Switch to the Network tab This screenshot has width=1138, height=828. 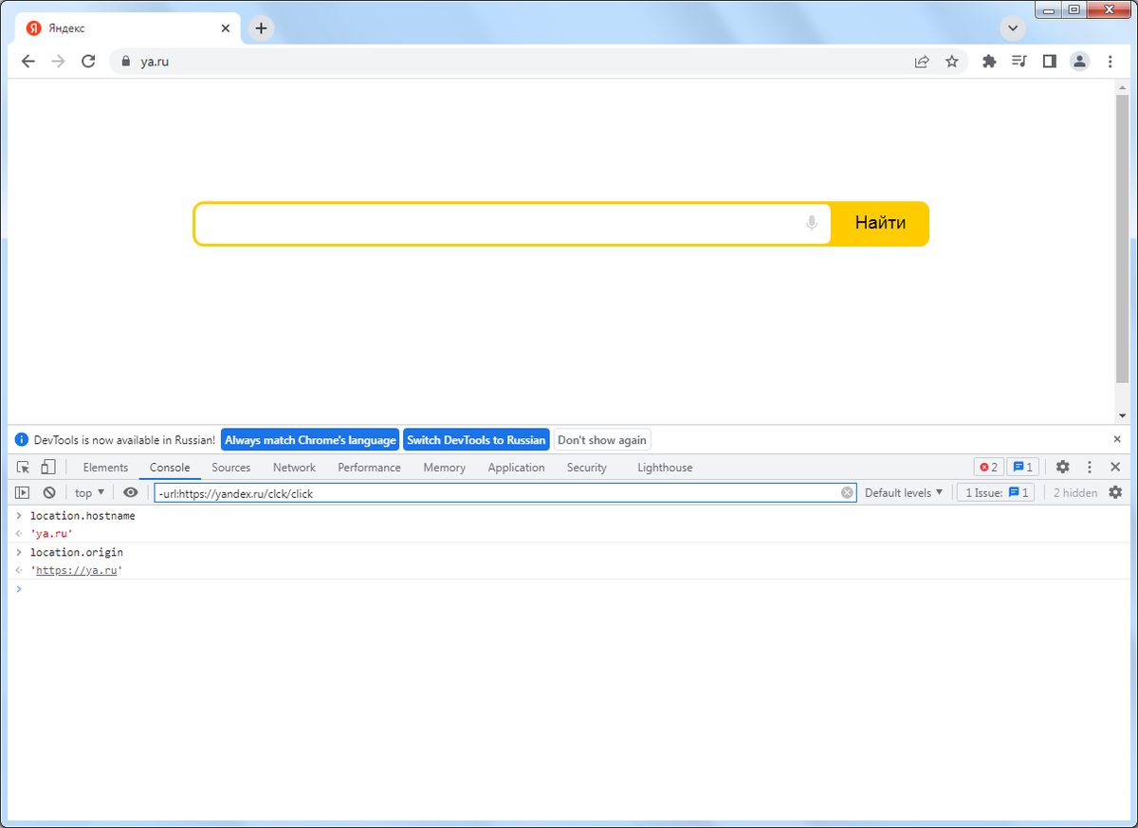point(294,468)
